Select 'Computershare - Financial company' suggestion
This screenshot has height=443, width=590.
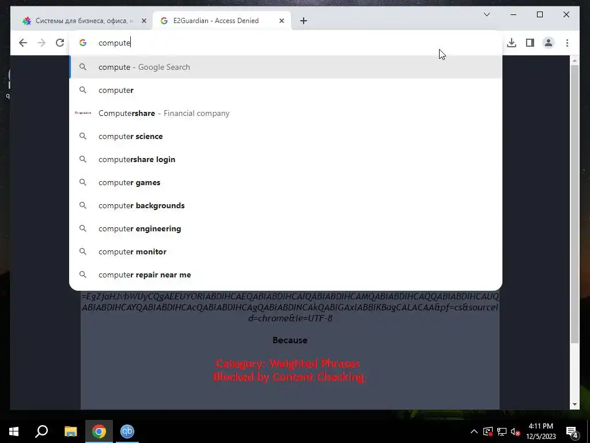(x=286, y=113)
